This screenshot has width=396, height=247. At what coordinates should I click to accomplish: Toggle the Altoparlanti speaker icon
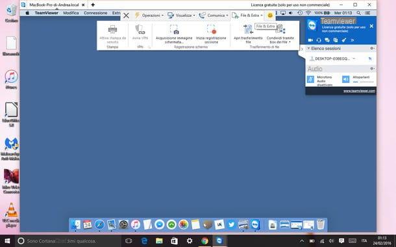pyautogui.click(x=345, y=79)
